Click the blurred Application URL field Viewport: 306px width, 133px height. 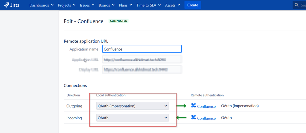point(142,59)
